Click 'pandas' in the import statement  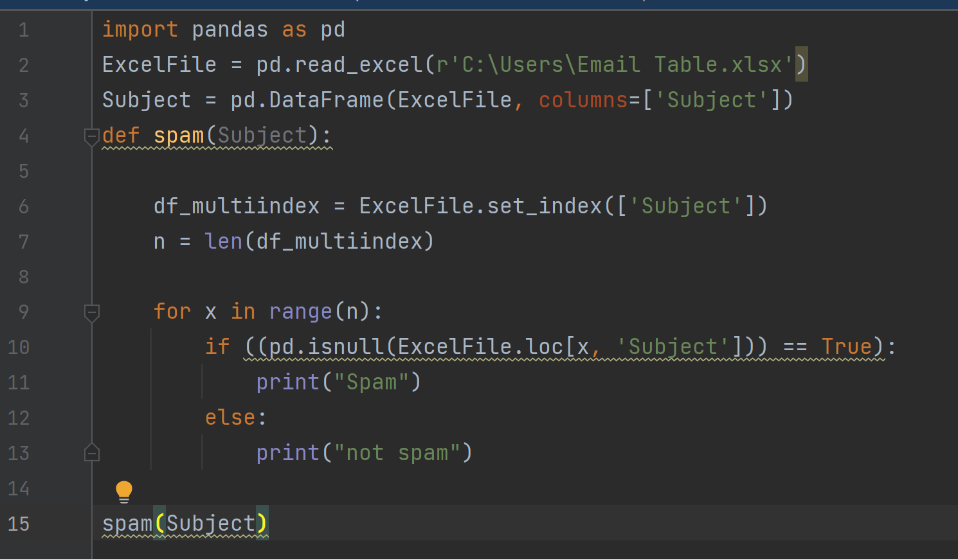click(x=230, y=30)
